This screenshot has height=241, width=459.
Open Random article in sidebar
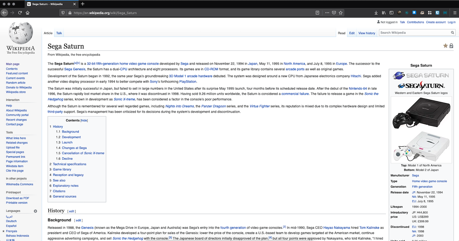[16, 82]
